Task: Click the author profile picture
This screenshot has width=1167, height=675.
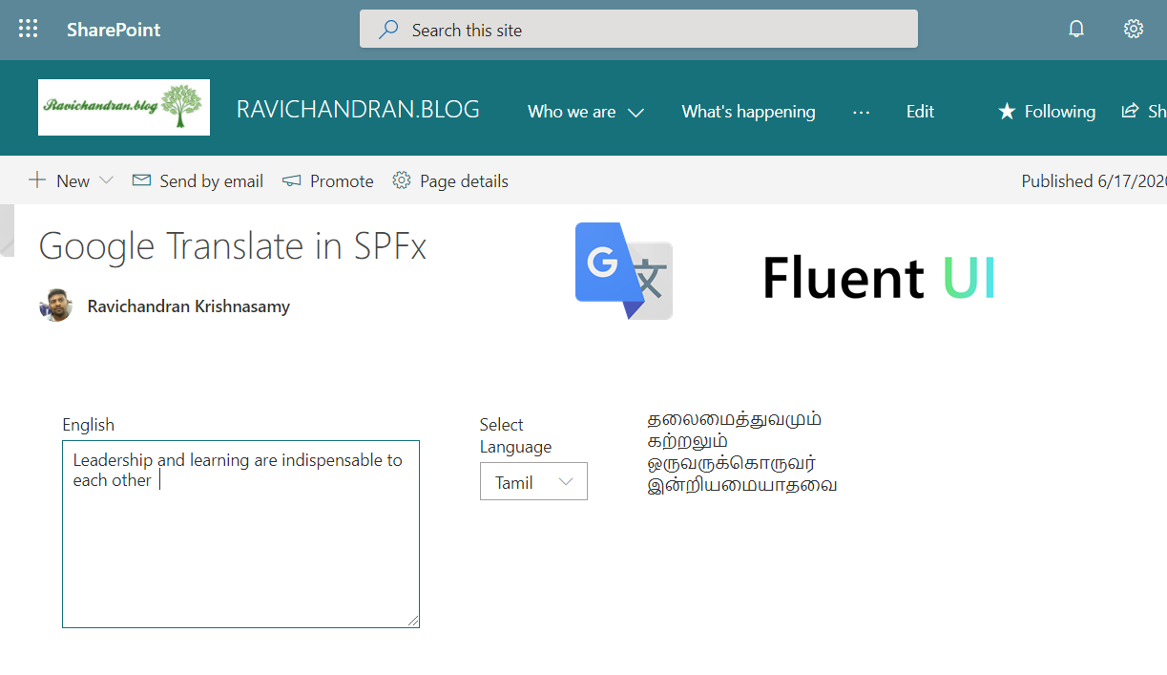Action: [x=55, y=306]
